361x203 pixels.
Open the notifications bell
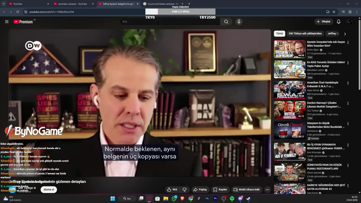point(338,22)
